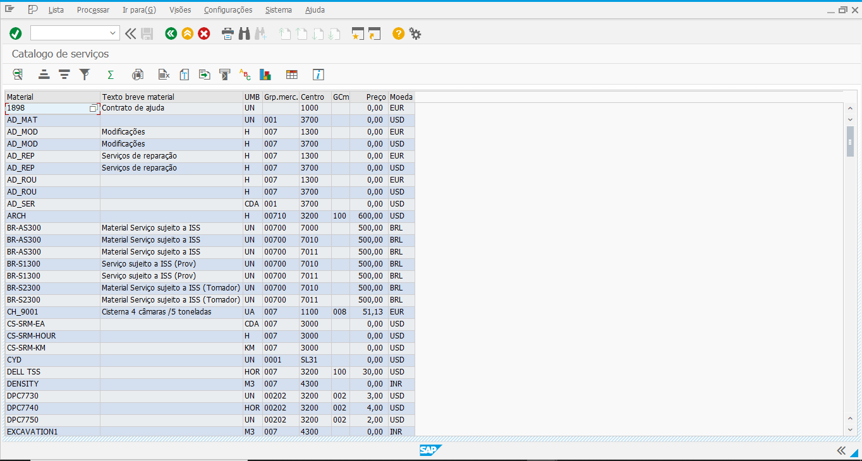The image size is (862, 461).
Task: Click the Centro column header
Action: 315,97
